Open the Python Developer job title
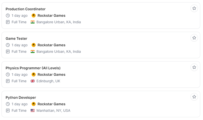Screen dimensions: 203x120 [21, 97]
